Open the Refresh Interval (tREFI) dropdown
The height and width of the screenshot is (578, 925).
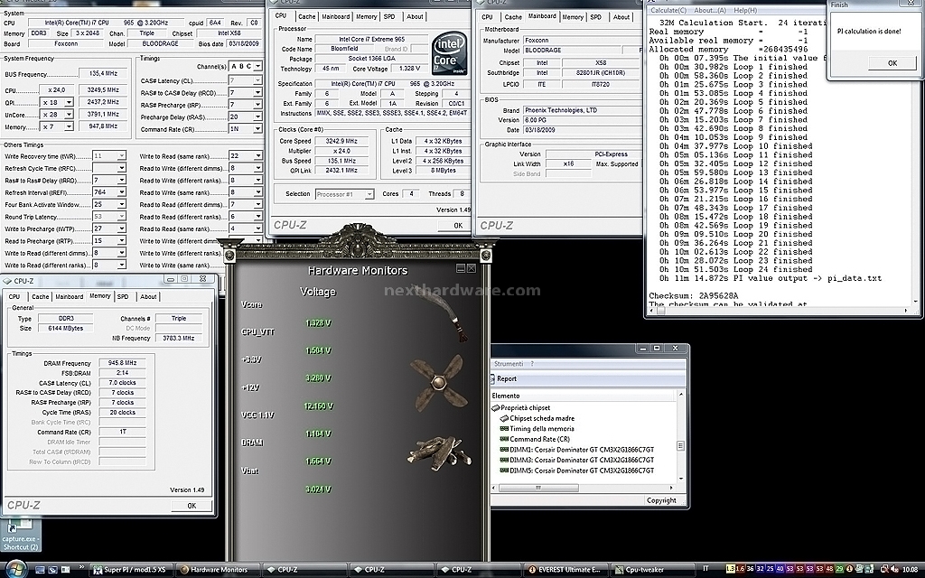(x=109, y=192)
